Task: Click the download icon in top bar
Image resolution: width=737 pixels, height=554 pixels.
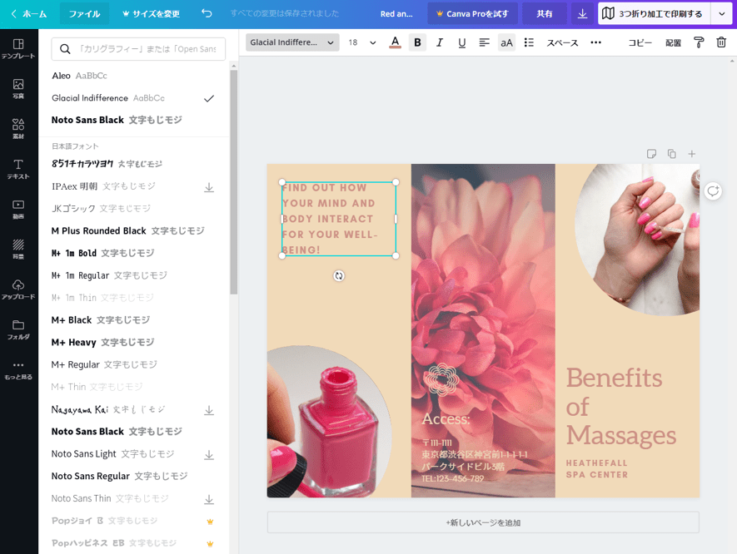Action: coord(582,14)
